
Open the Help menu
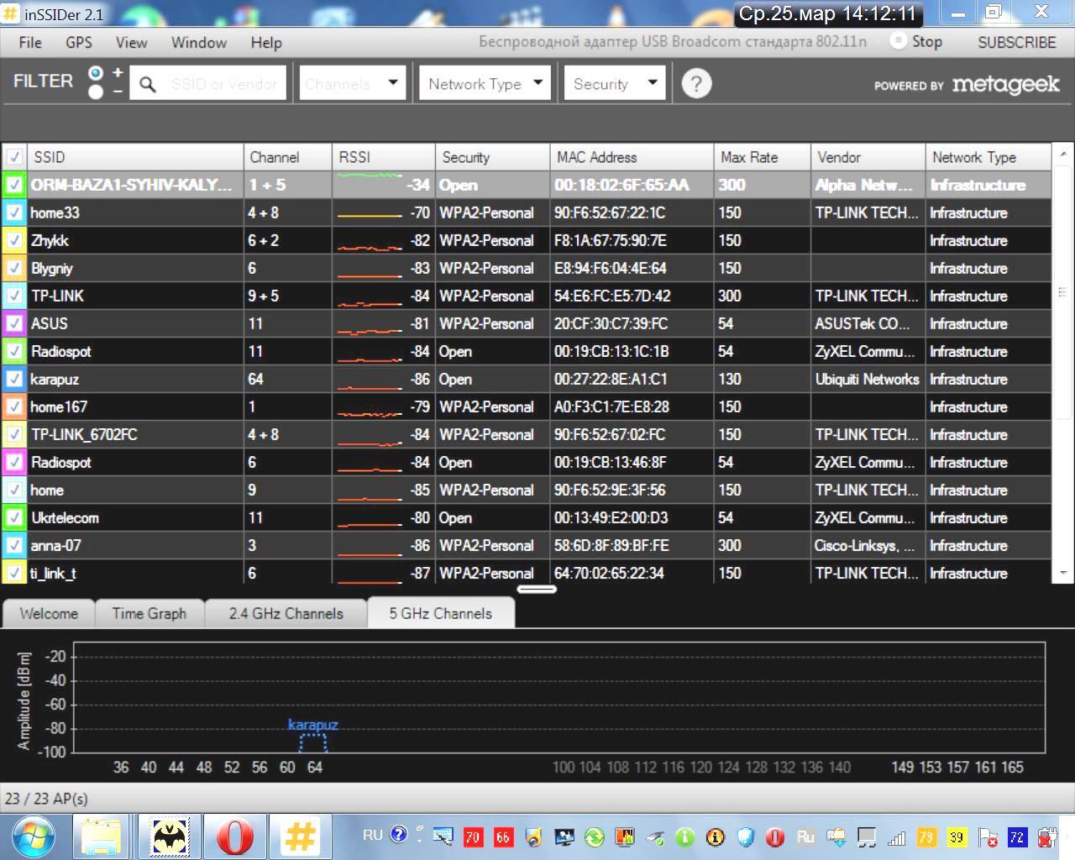[266, 42]
